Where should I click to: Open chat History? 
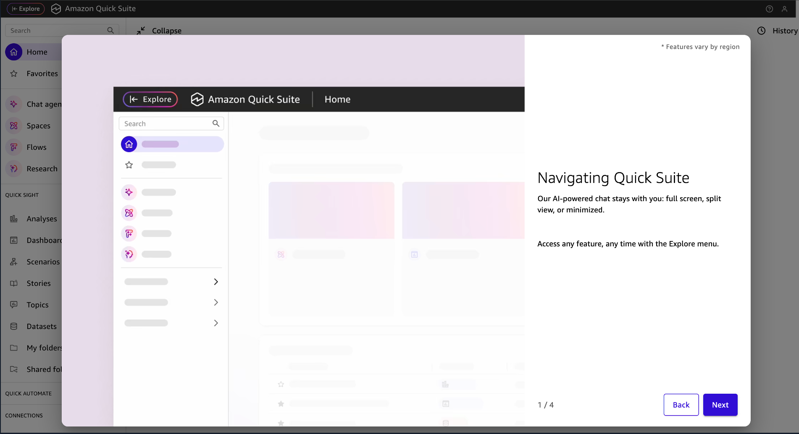click(778, 31)
